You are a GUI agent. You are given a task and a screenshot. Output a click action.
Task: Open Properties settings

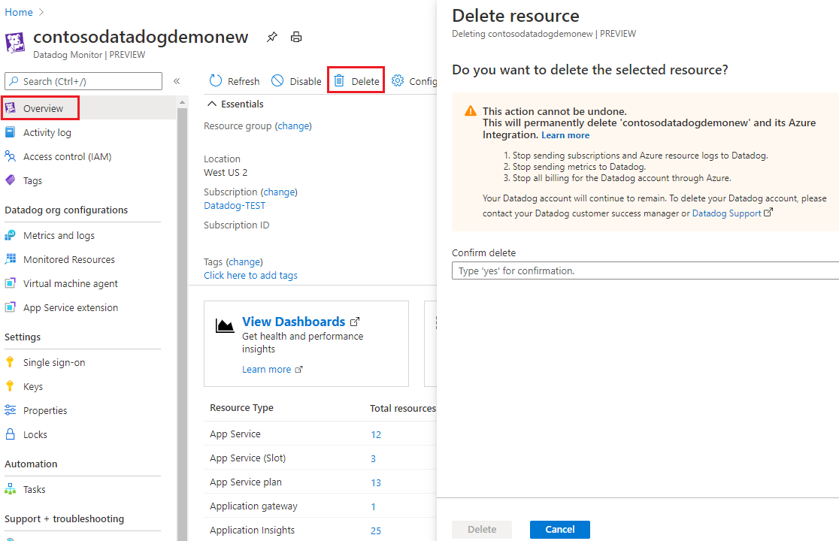tap(45, 410)
